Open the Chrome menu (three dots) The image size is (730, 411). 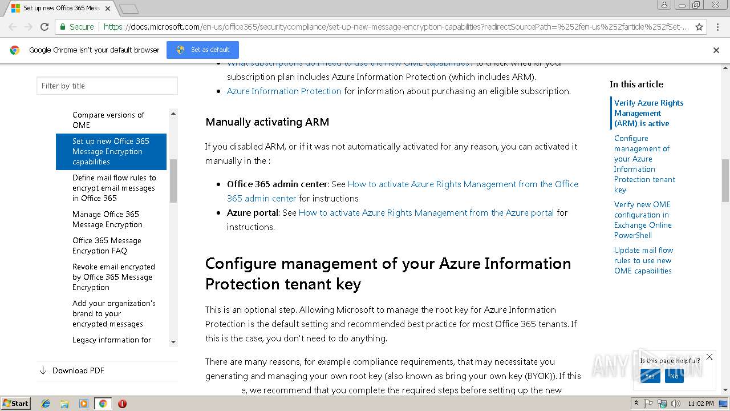click(x=718, y=27)
